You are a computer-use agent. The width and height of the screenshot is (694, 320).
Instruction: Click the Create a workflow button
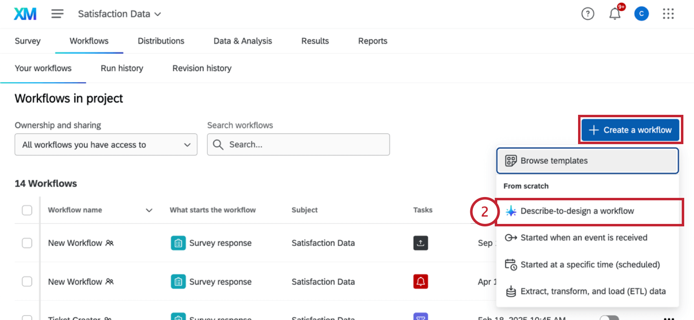pyautogui.click(x=630, y=130)
